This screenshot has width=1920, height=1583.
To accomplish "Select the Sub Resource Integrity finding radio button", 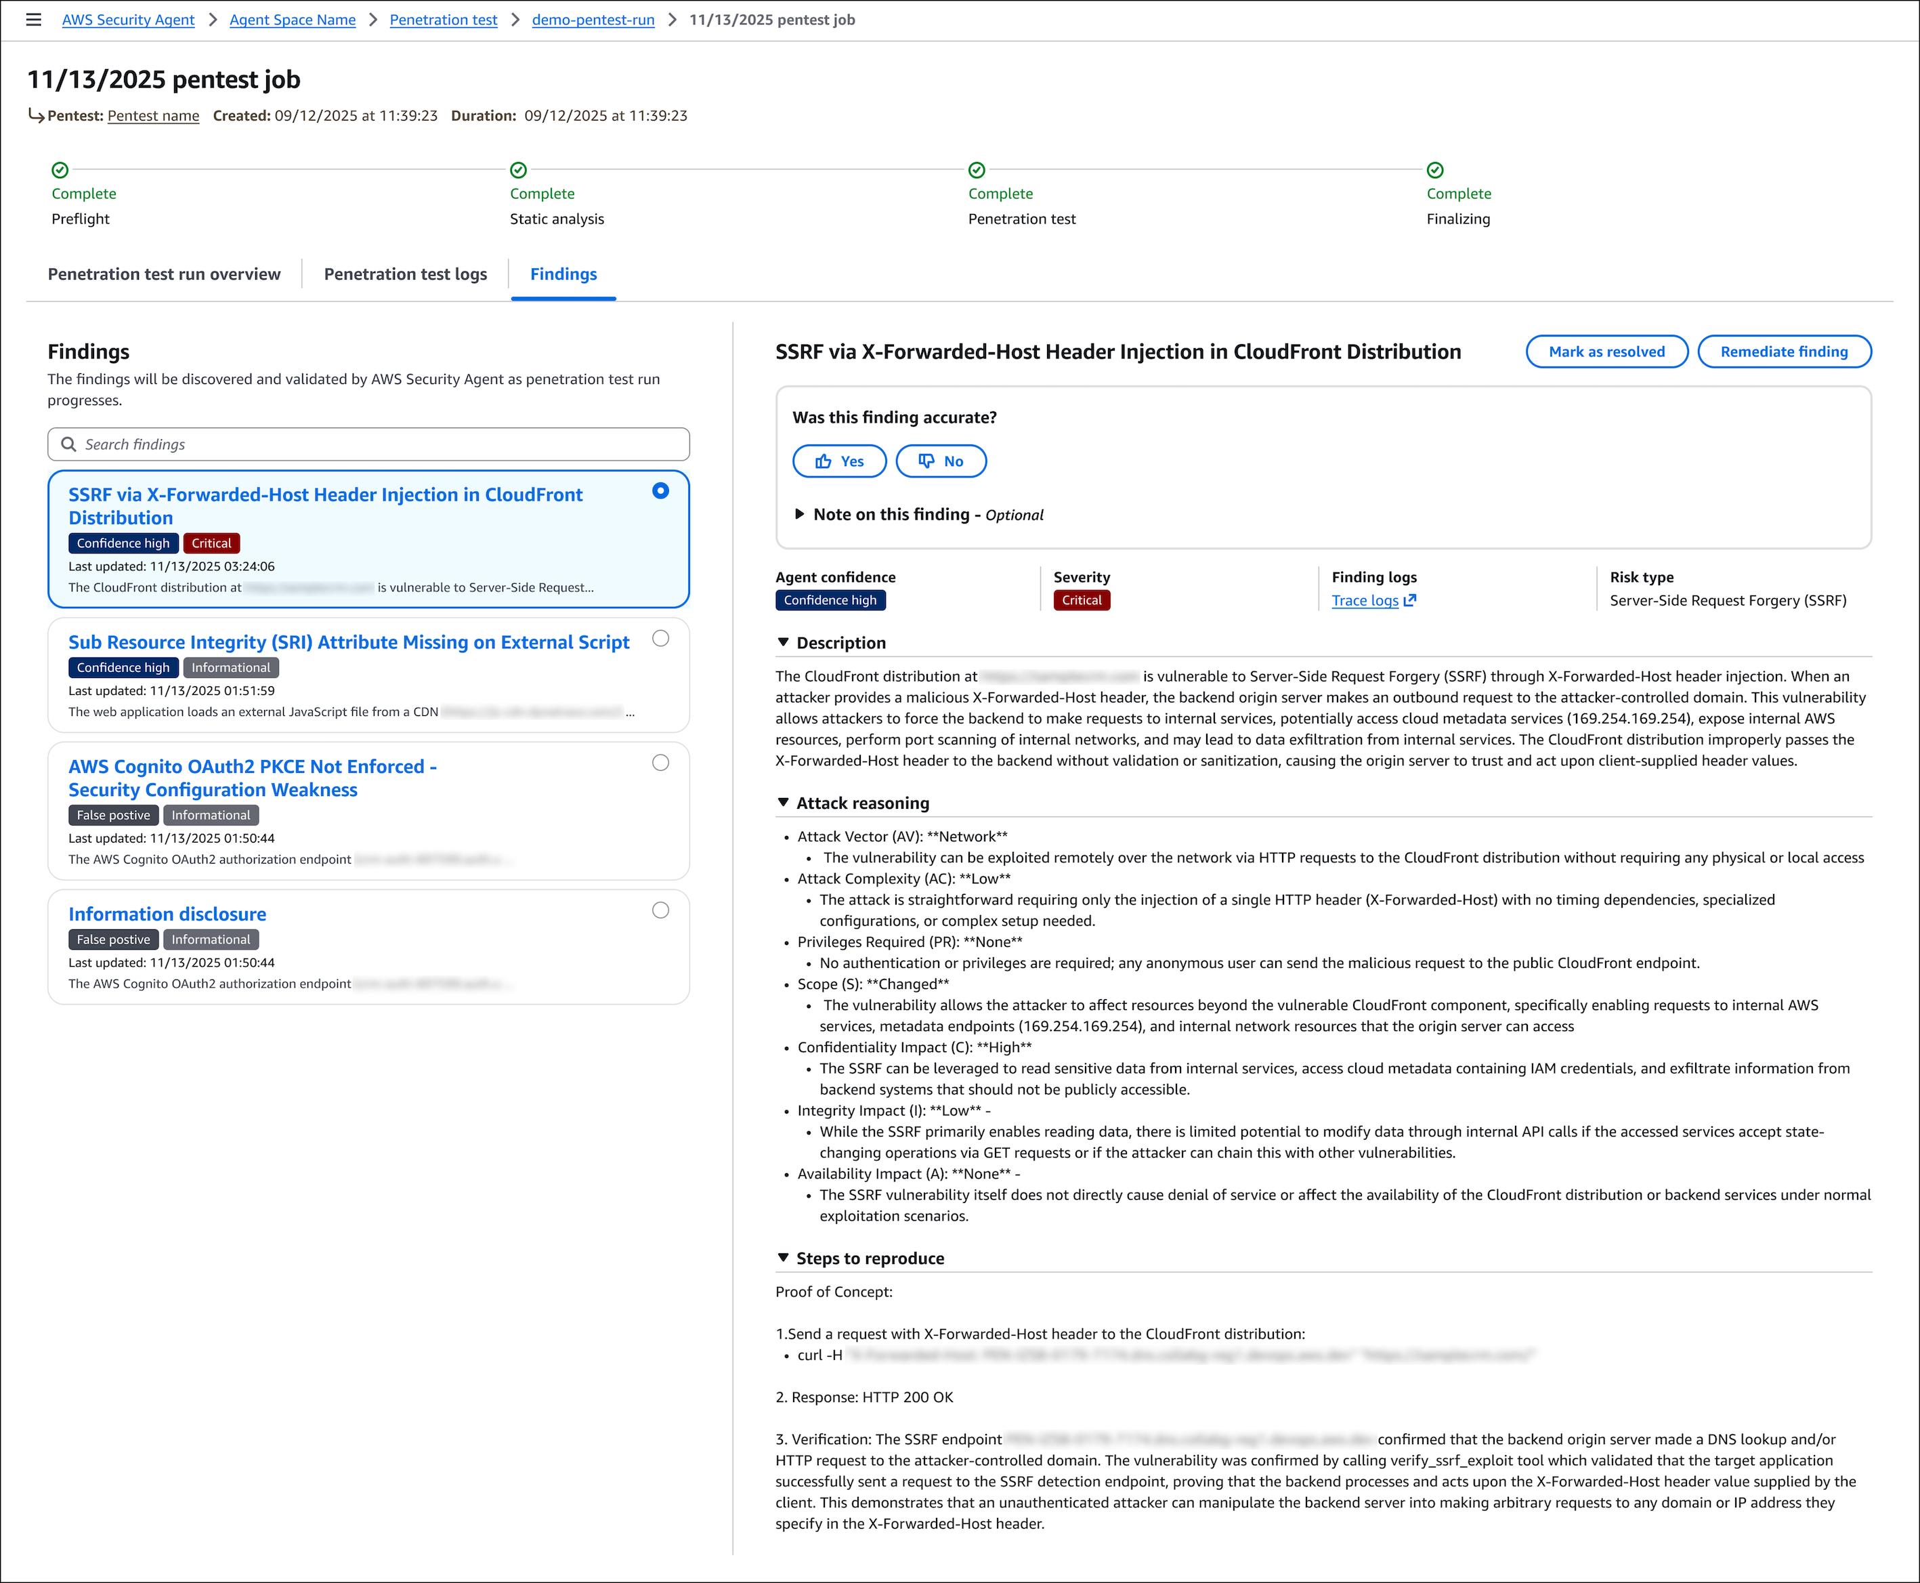I will coord(660,638).
